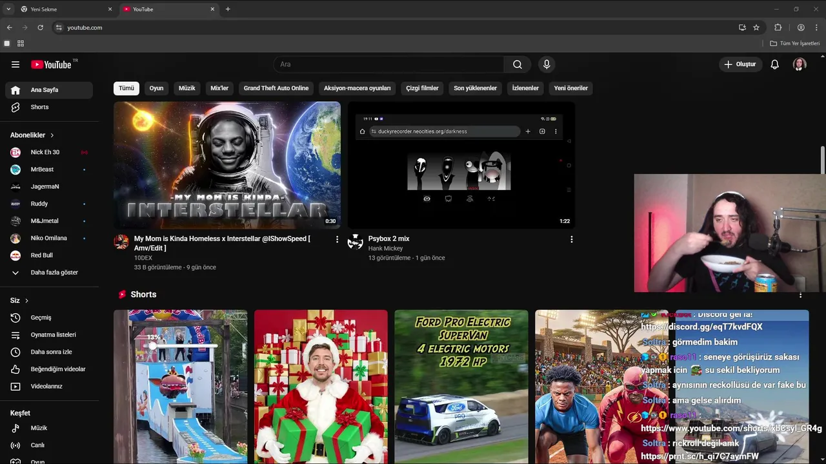Open Daha sonra izle list

pos(49,352)
